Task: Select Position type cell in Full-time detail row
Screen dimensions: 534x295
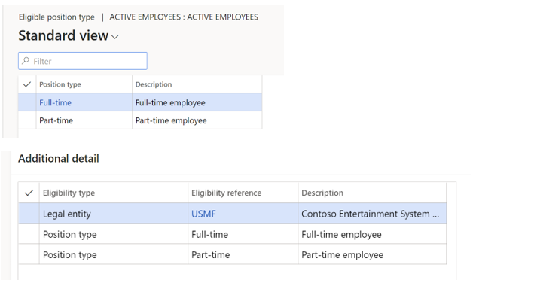Action: click(x=114, y=234)
